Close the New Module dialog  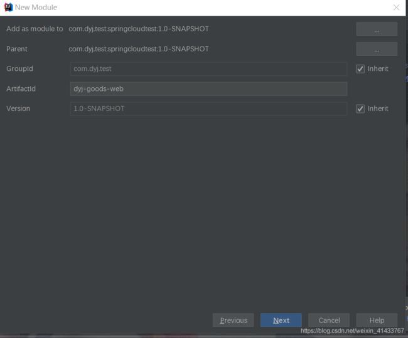(396, 8)
